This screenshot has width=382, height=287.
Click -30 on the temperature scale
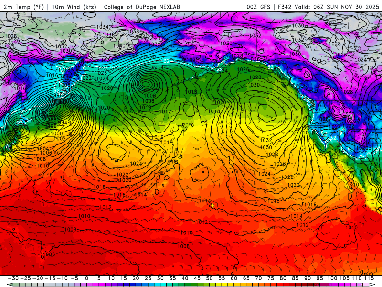(x=13, y=278)
